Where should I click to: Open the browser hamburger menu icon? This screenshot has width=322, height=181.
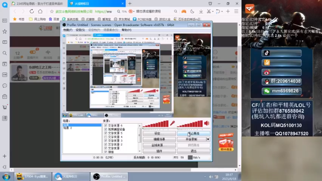tap(236, 11)
